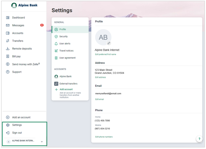The image size is (206, 149).
Task: Open Send money with Zelle
Action: 26,64
